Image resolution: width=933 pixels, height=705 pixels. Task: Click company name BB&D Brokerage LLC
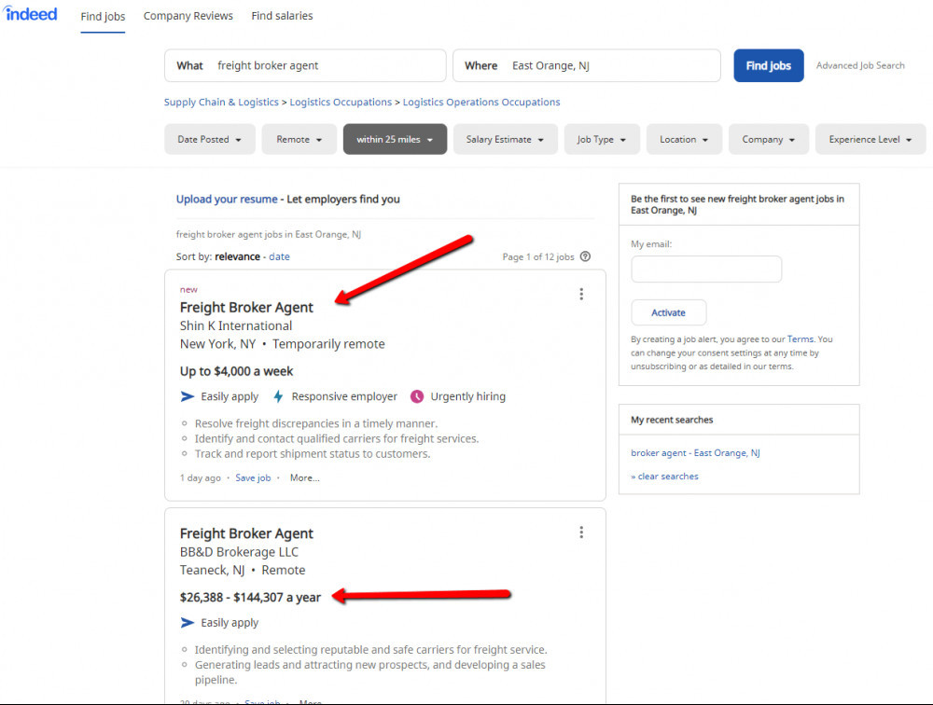coord(239,552)
